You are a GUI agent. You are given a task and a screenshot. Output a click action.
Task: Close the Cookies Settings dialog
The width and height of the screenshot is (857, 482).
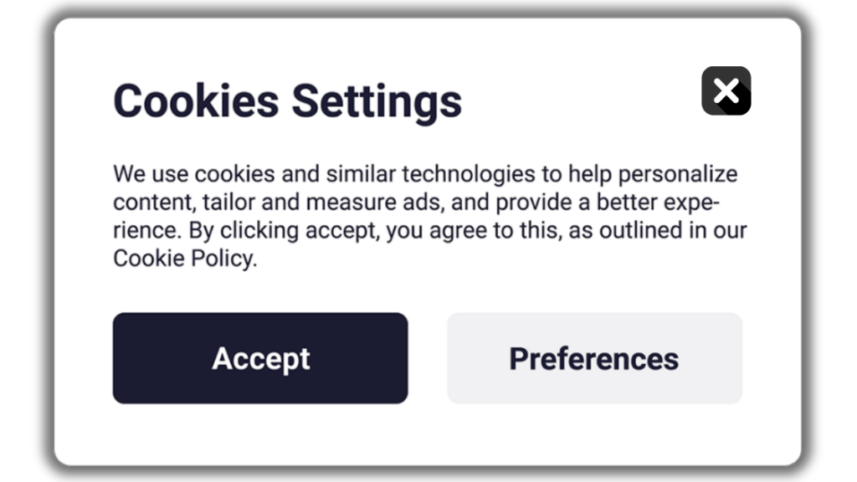[x=726, y=90]
